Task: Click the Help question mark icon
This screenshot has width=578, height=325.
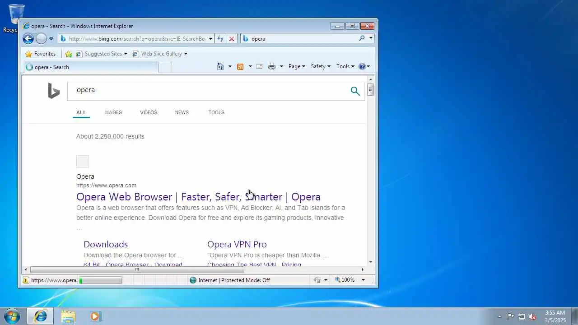Action: click(x=362, y=66)
